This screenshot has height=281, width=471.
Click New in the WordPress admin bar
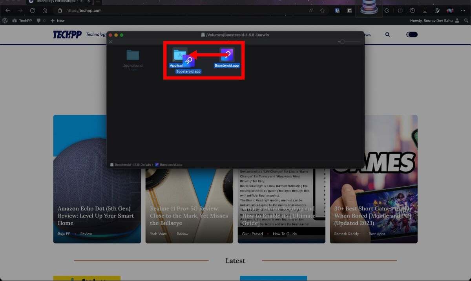[58, 20]
